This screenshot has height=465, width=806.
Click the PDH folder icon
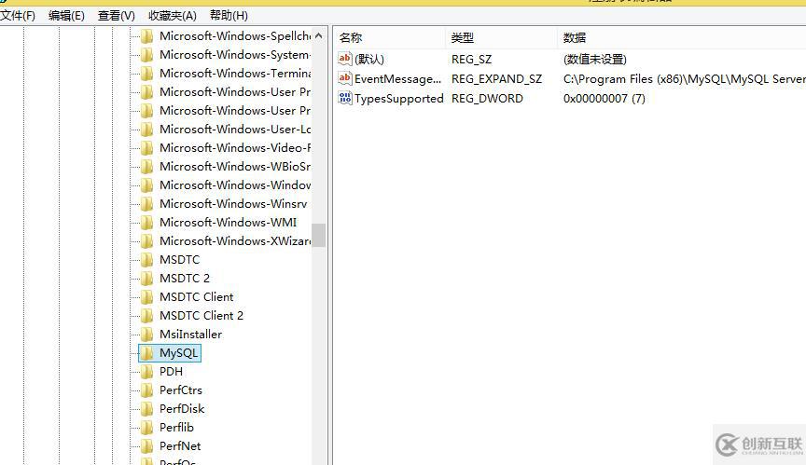(147, 372)
